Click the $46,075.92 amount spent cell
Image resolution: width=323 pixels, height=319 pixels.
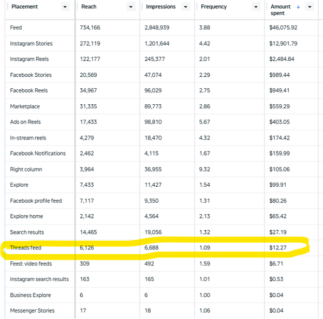283,27
